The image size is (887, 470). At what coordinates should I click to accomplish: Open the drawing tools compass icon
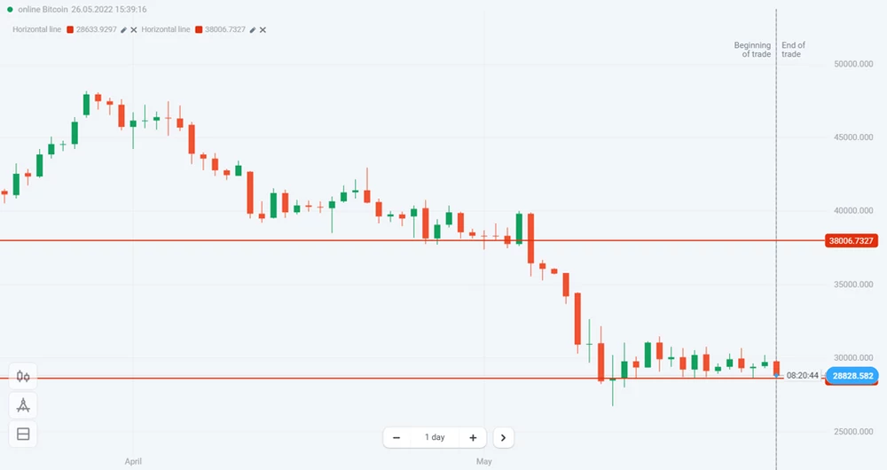(x=23, y=405)
